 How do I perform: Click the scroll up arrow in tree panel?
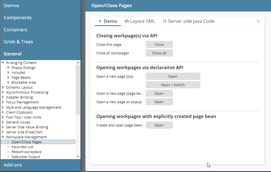pos(78,63)
